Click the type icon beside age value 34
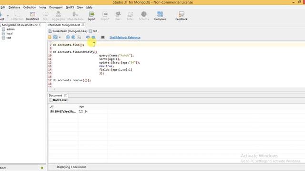 click(x=81, y=111)
